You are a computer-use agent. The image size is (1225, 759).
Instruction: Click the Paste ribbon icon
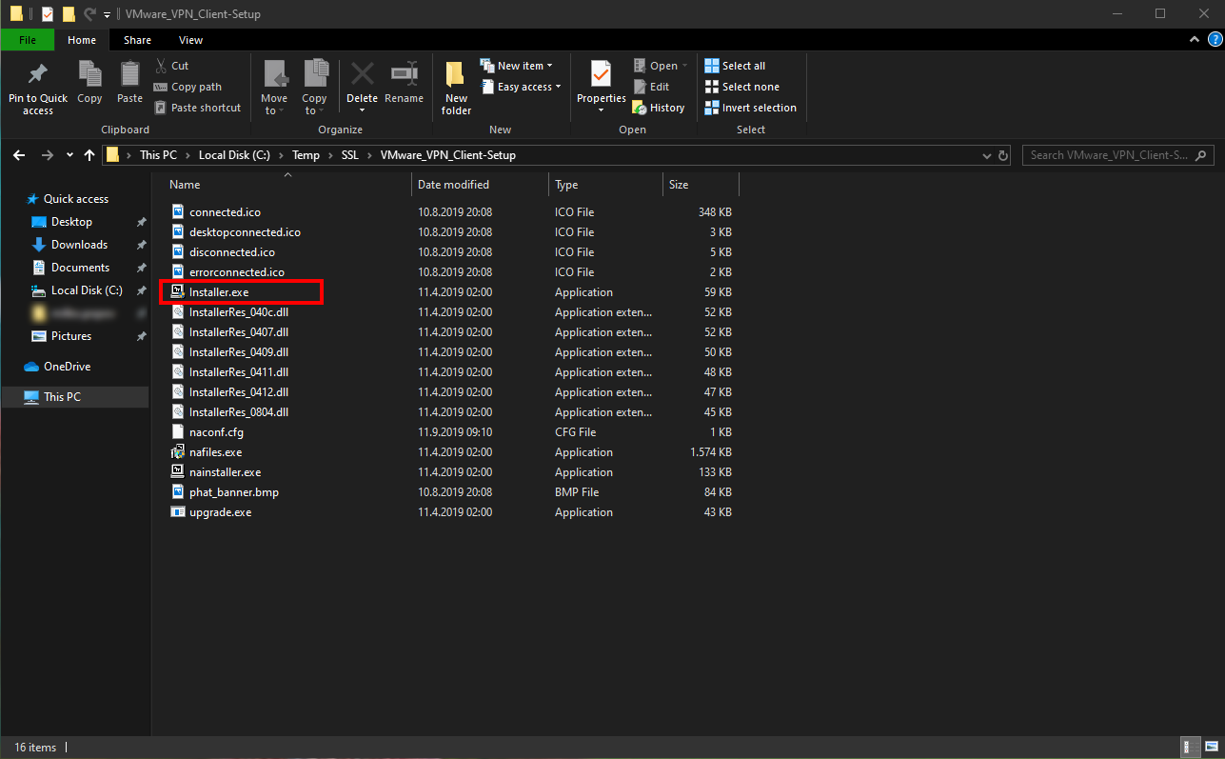click(x=129, y=74)
